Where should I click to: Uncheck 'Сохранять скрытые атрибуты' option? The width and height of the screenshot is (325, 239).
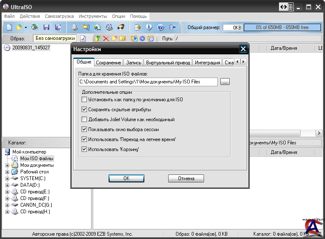point(84,110)
